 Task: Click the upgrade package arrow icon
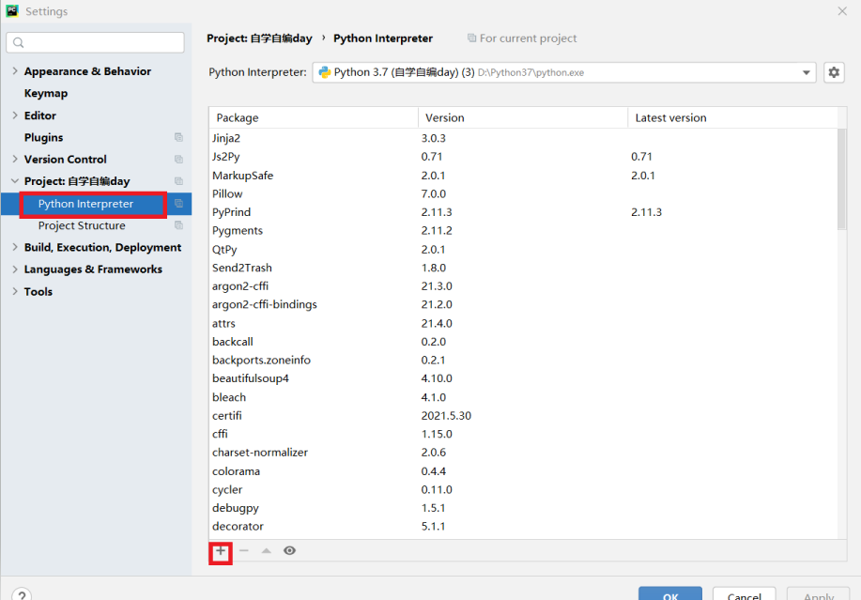tap(267, 550)
